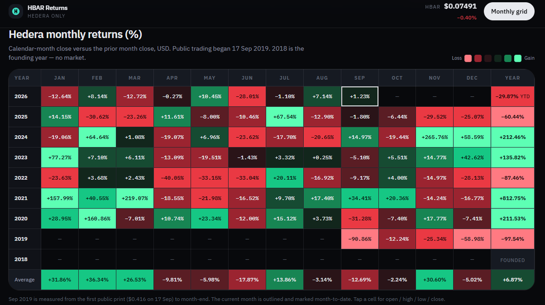Click the 2023 December cell +42.62%
Screen dimensions: 545x305
[472, 157]
